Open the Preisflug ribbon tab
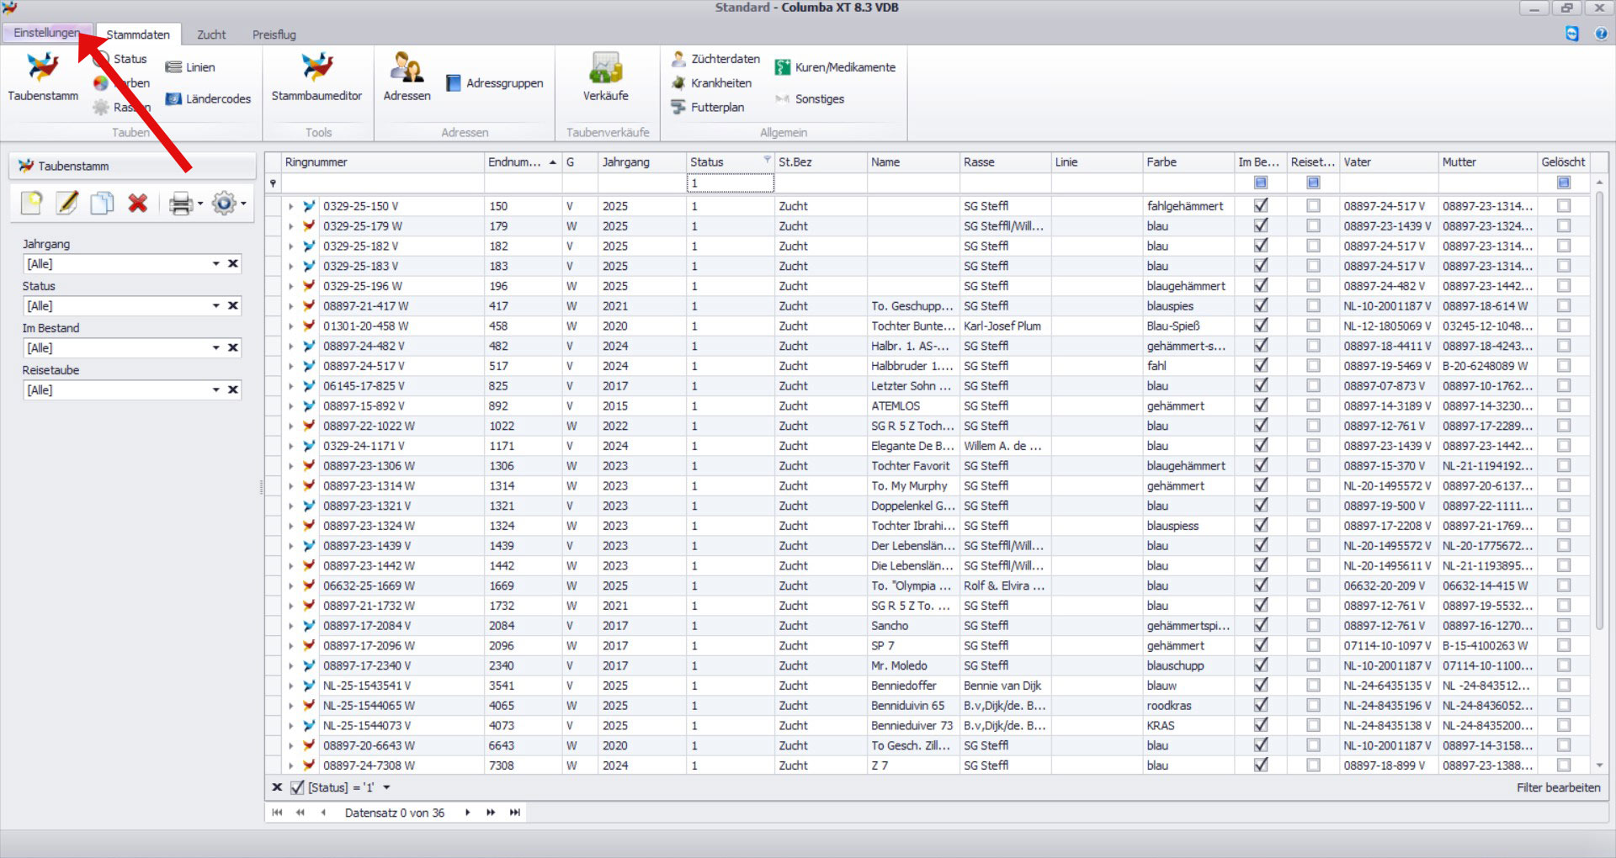The image size is (1616, 858). tap(274, 34)
